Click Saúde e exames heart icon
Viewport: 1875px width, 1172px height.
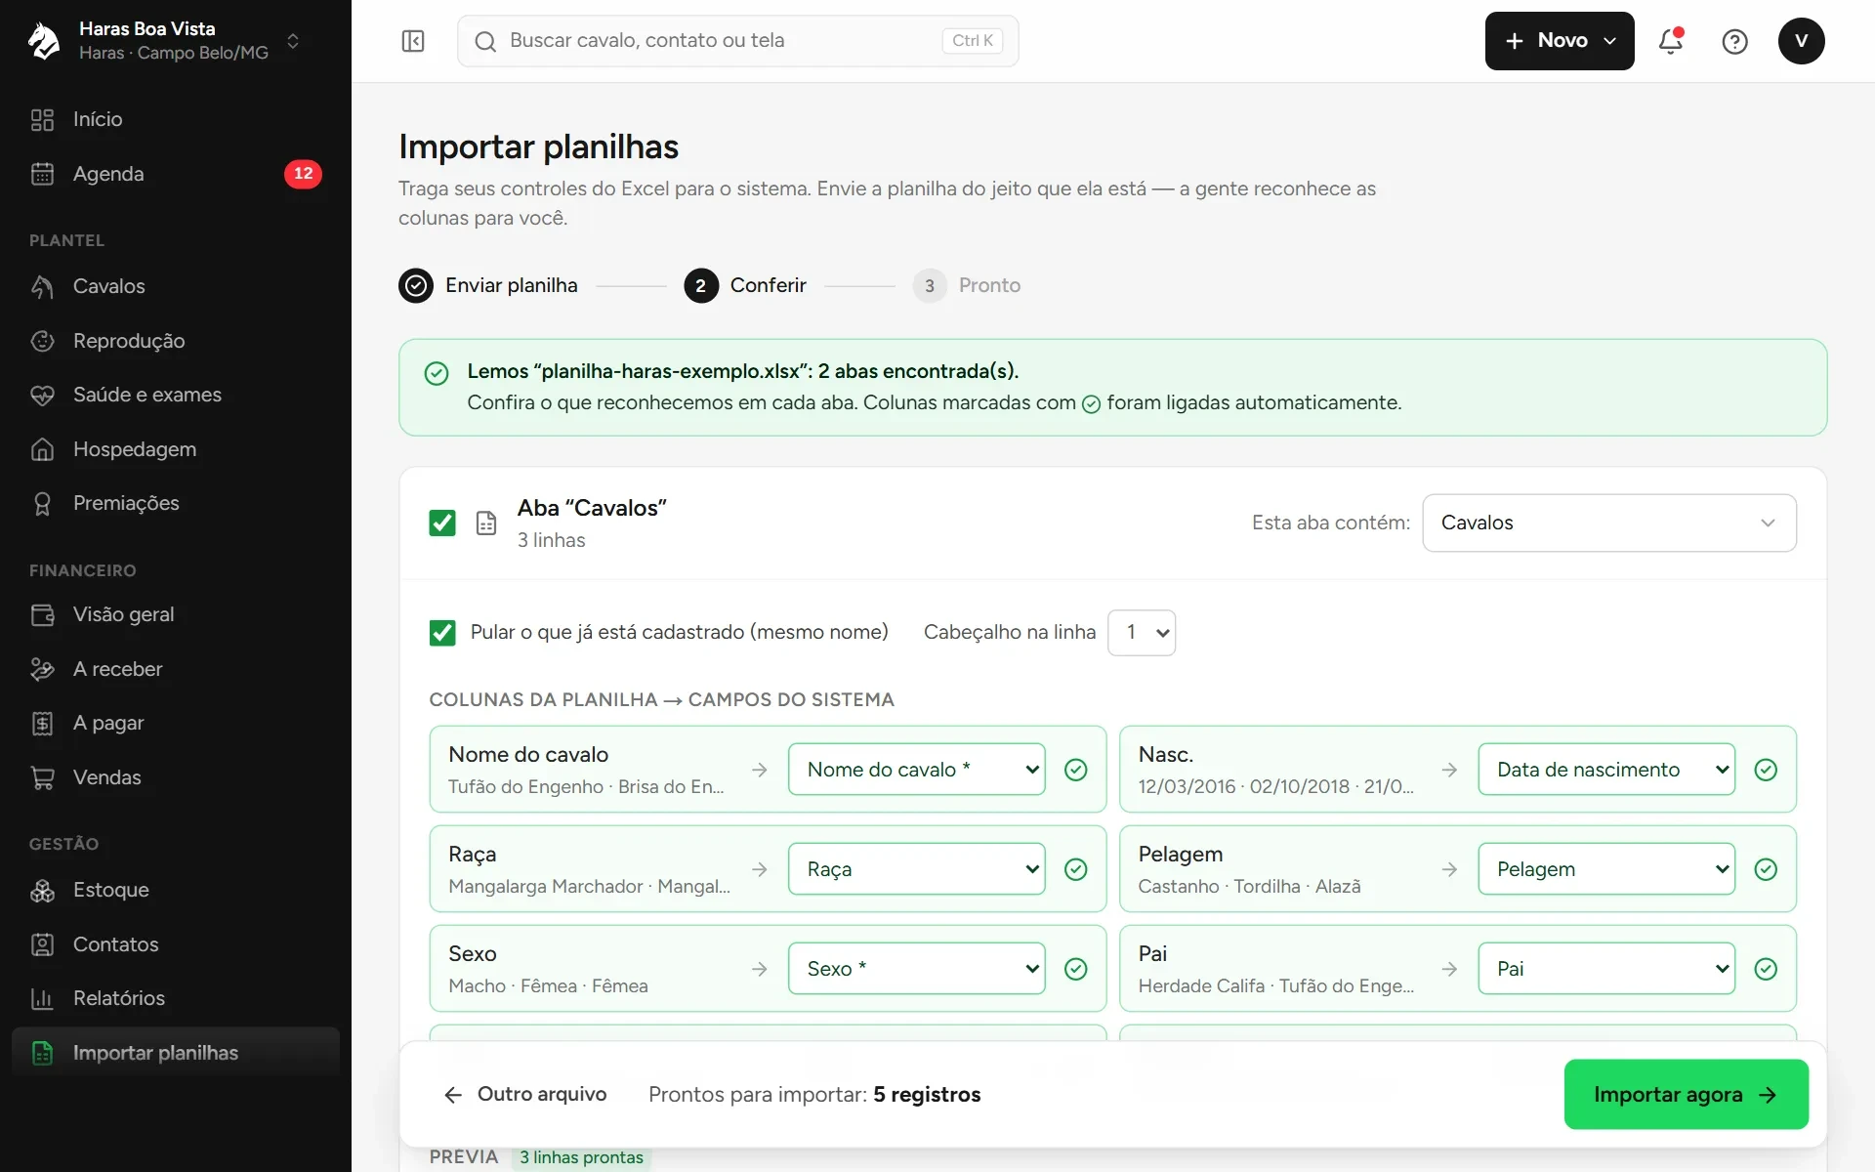point(42,395)
